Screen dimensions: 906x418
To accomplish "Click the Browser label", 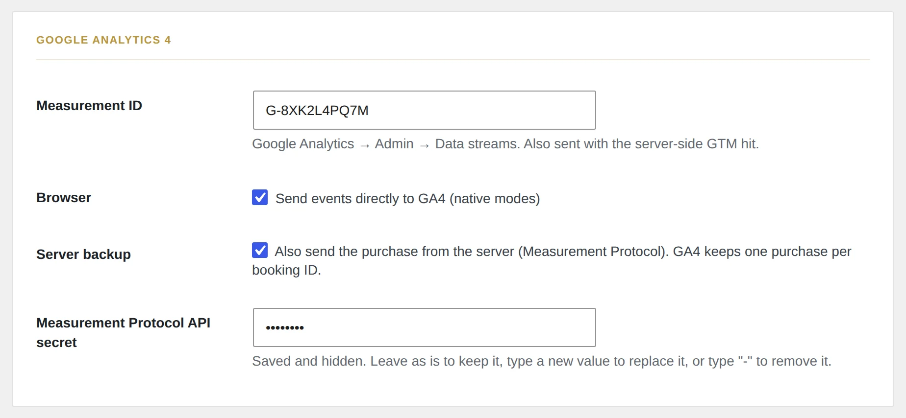I will pyautogui.click(x=64, y=198).
